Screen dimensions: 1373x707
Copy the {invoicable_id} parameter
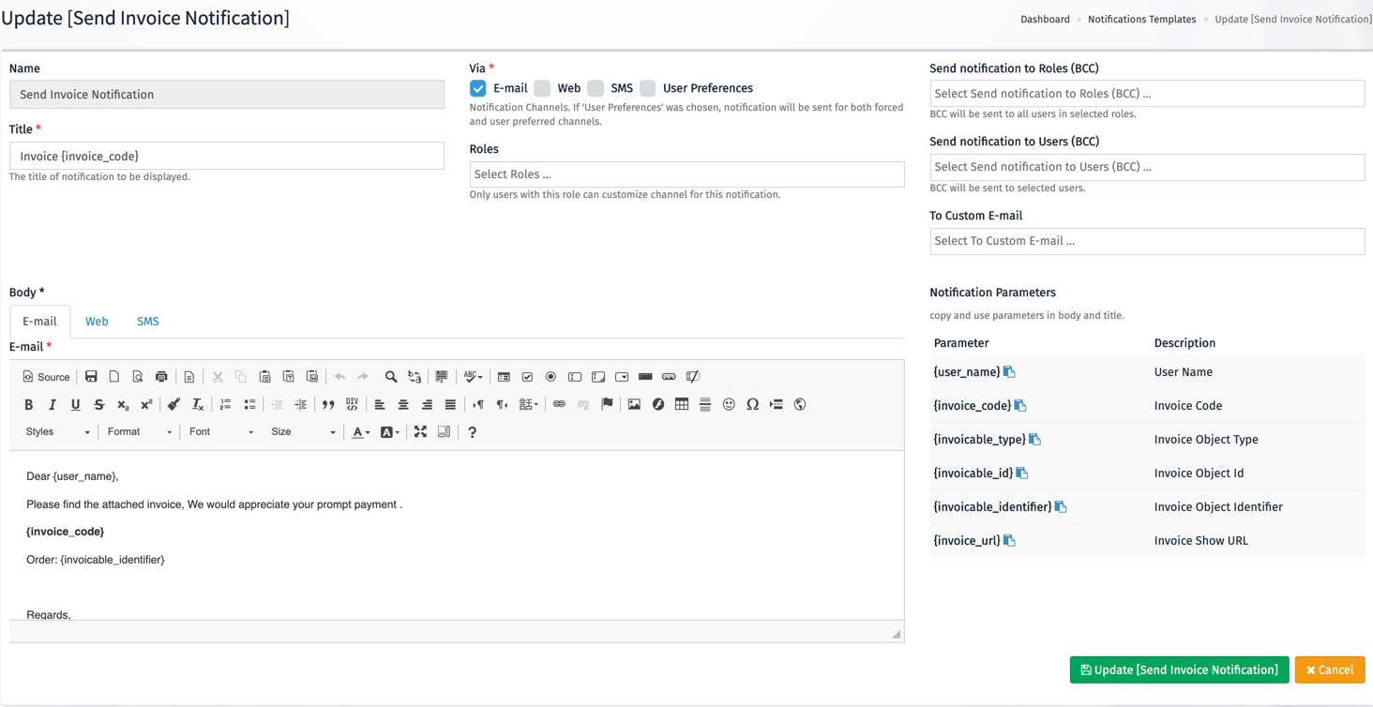pyautogui.click(x=1022, y=474)
